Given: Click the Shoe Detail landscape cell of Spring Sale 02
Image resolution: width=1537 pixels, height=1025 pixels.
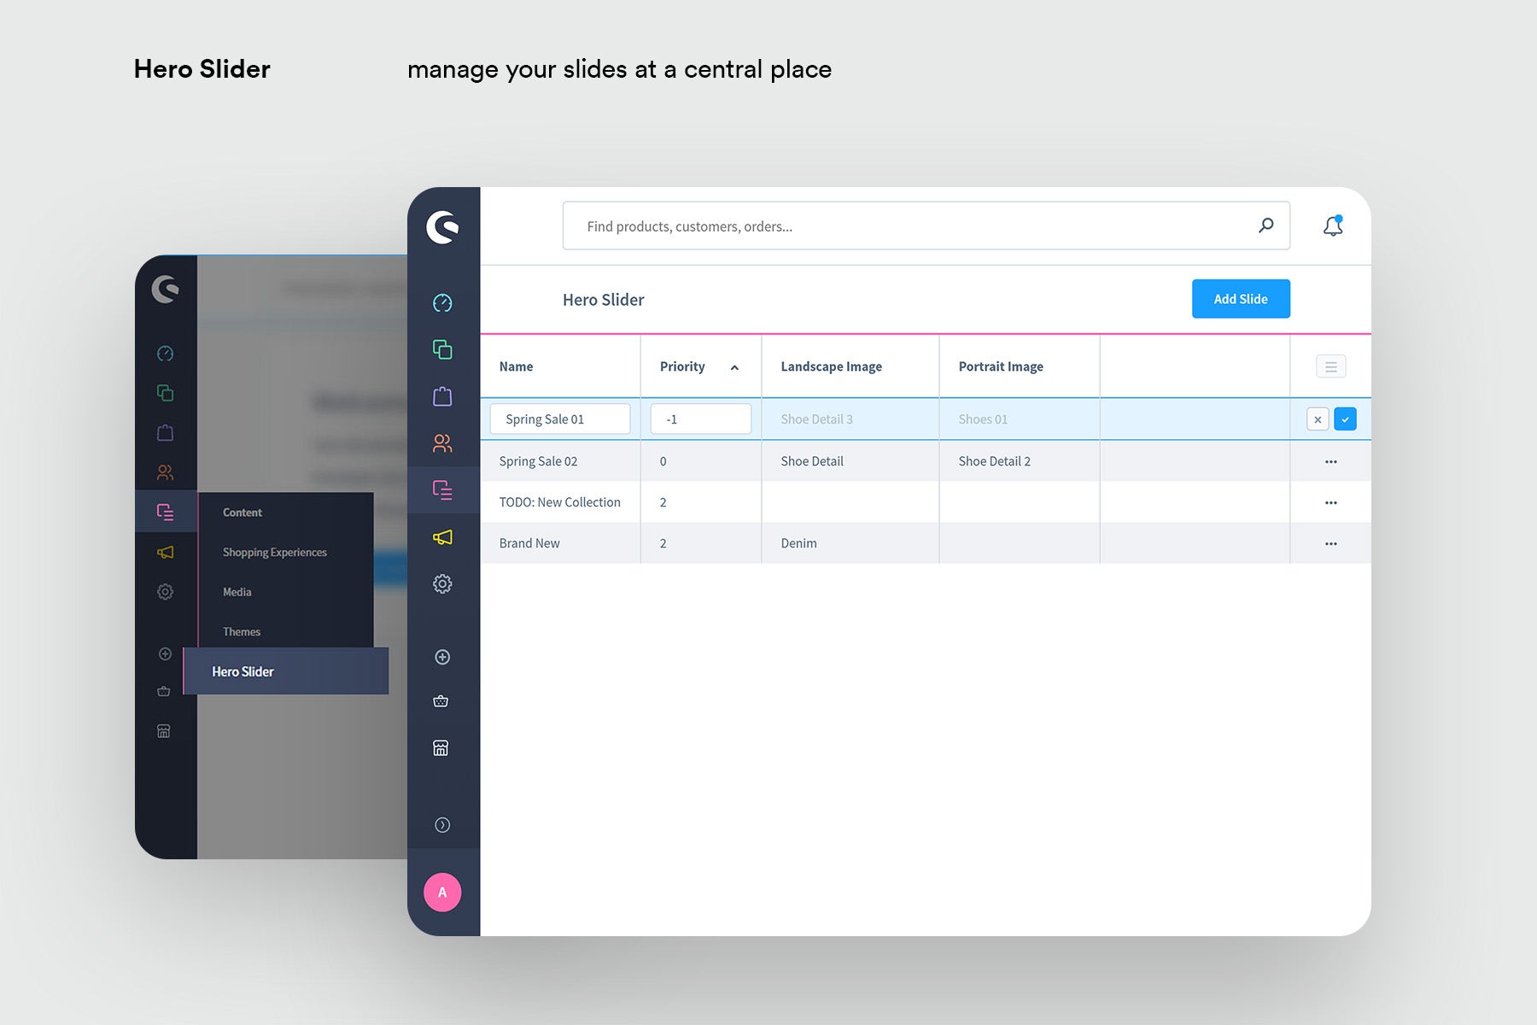Looking at the screenshot, I should (x=811, y=461).
